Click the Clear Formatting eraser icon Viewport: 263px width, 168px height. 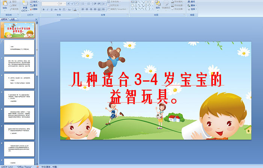tap(77, 3)
